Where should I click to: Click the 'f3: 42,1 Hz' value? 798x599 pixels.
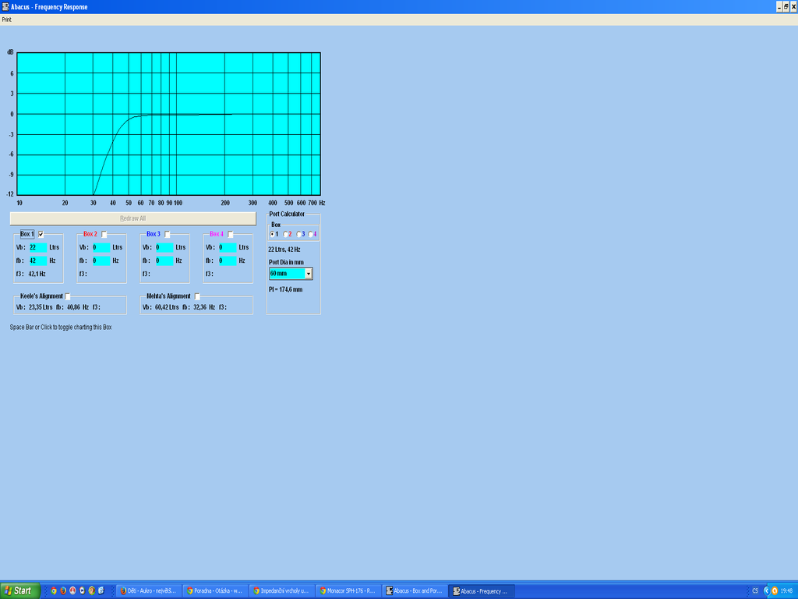click(x=31, y=274)
